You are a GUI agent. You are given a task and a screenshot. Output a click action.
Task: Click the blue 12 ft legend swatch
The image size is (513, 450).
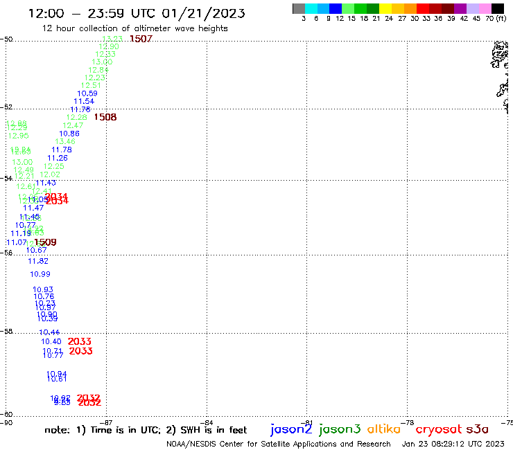click(x=336, y=8)
